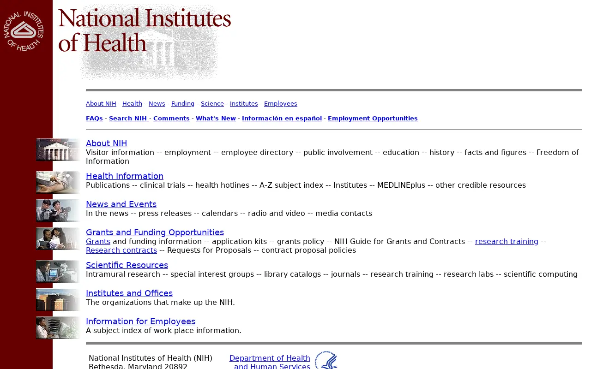Click the HHS eagle logo
Image resolution: width=591 pixels, height=369 pixels.
[326, 360]
